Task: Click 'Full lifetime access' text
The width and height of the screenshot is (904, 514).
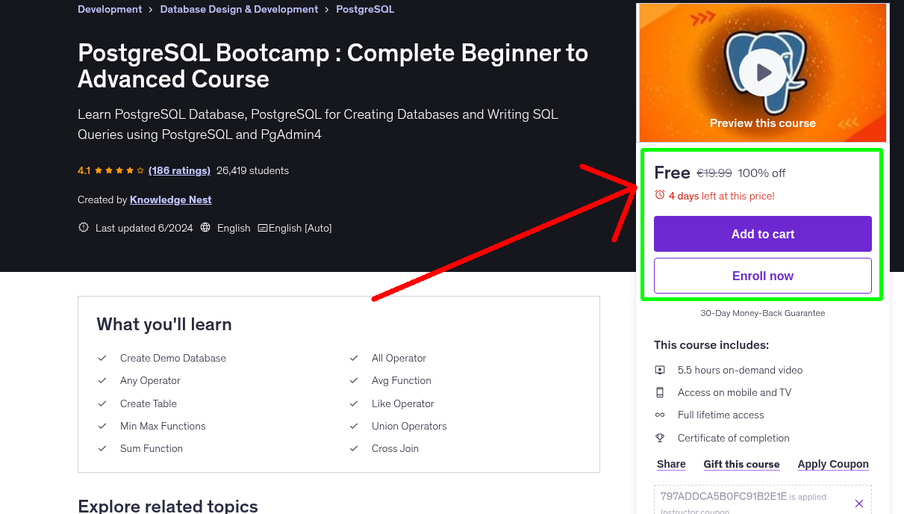Action: click(x=720, y=415)
